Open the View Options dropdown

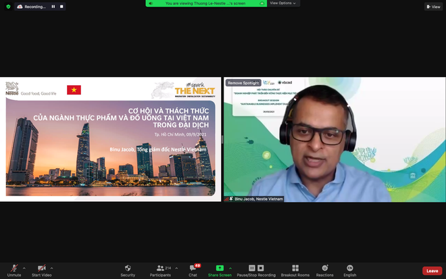[282, 3]
